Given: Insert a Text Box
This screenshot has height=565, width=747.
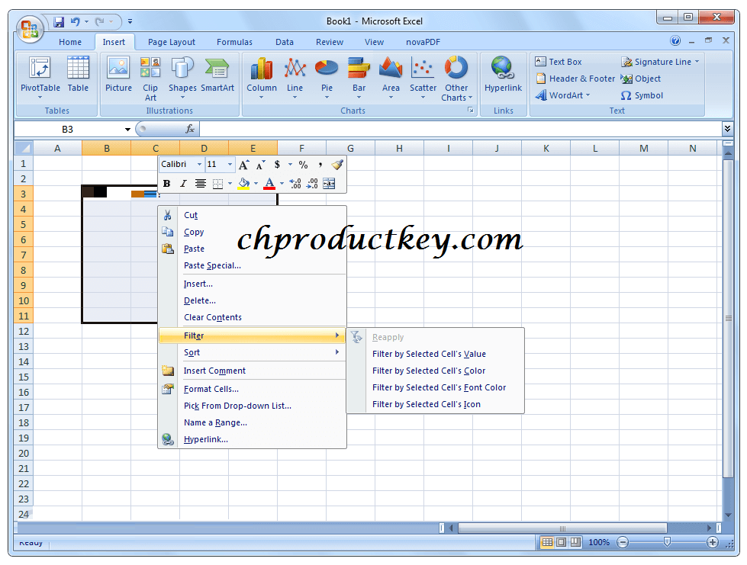Looking at the screenshot, I should point(558,62).
